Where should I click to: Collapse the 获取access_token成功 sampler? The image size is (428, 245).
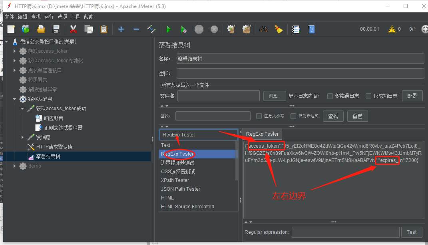22,109
